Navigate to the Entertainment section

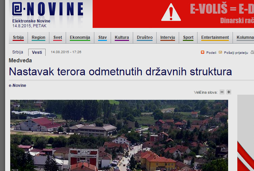[x=215, y=37]
